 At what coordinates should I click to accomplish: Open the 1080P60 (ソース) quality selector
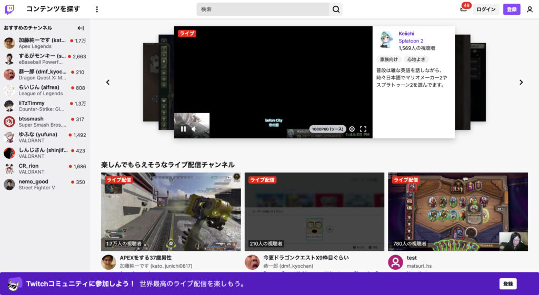pos(327,129)
